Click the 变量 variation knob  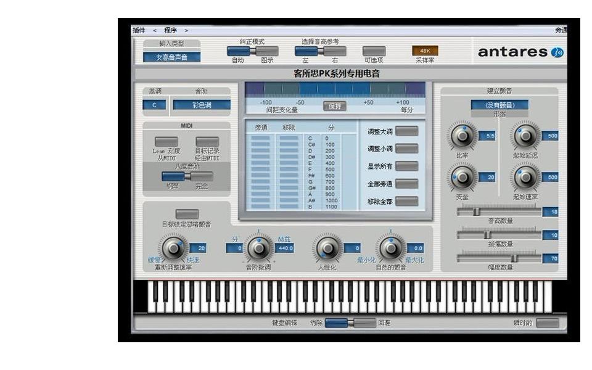tap(462, 177)
